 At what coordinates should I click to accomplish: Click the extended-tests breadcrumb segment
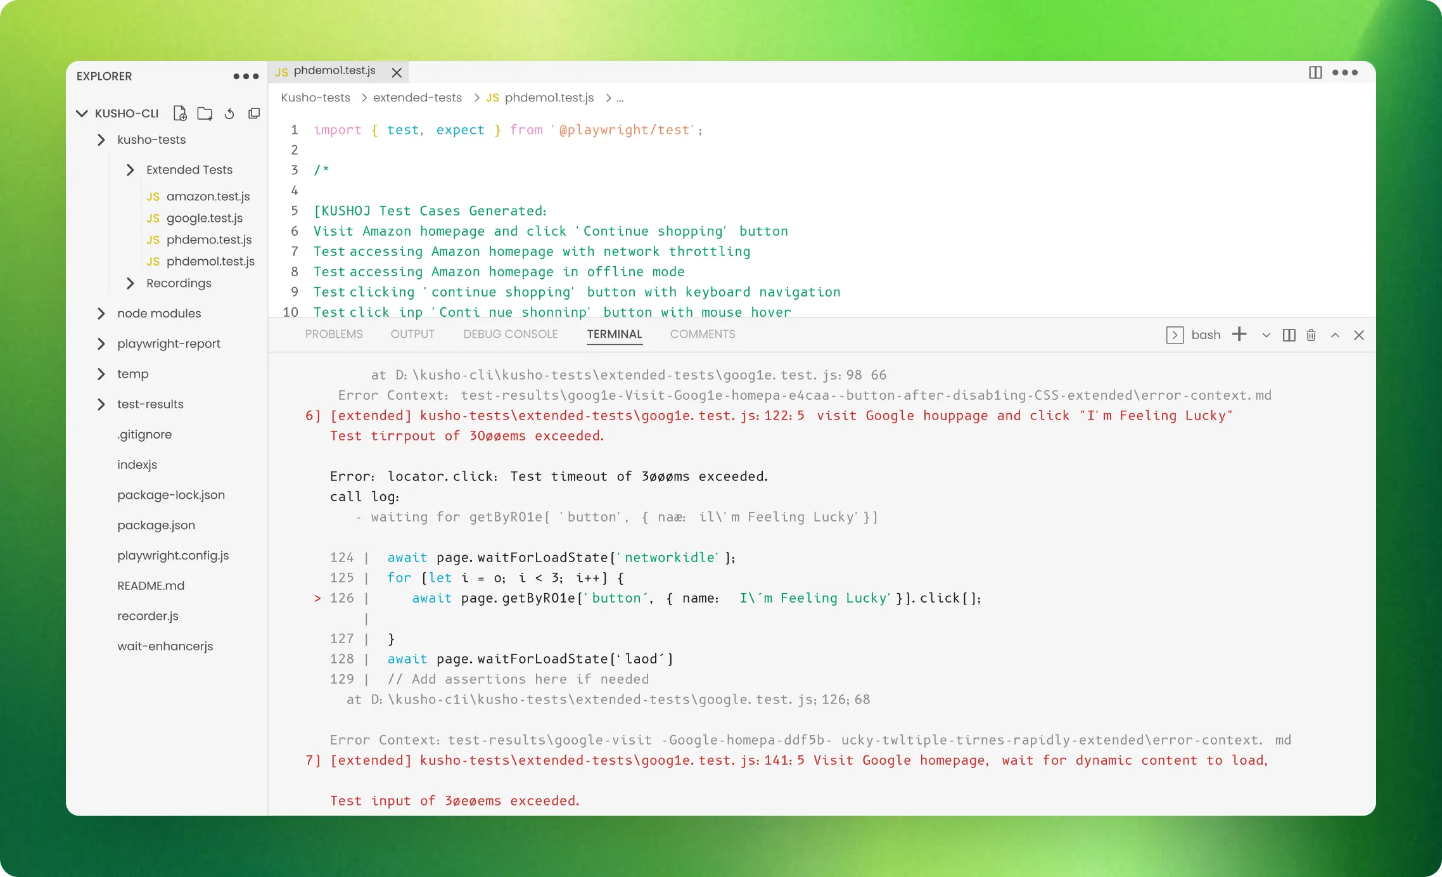coord(417,98)
